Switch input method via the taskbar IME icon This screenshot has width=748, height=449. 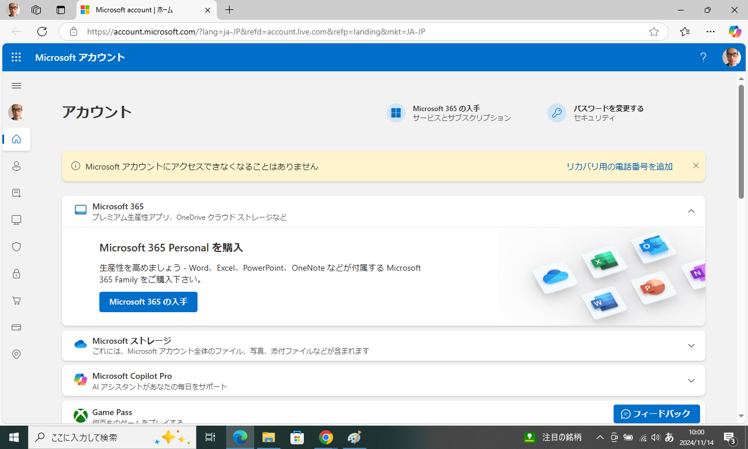point(669,437)
